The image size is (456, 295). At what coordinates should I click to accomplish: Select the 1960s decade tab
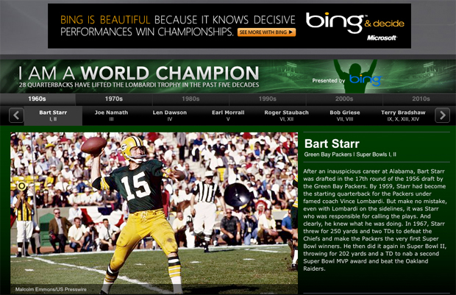(37, 98)
